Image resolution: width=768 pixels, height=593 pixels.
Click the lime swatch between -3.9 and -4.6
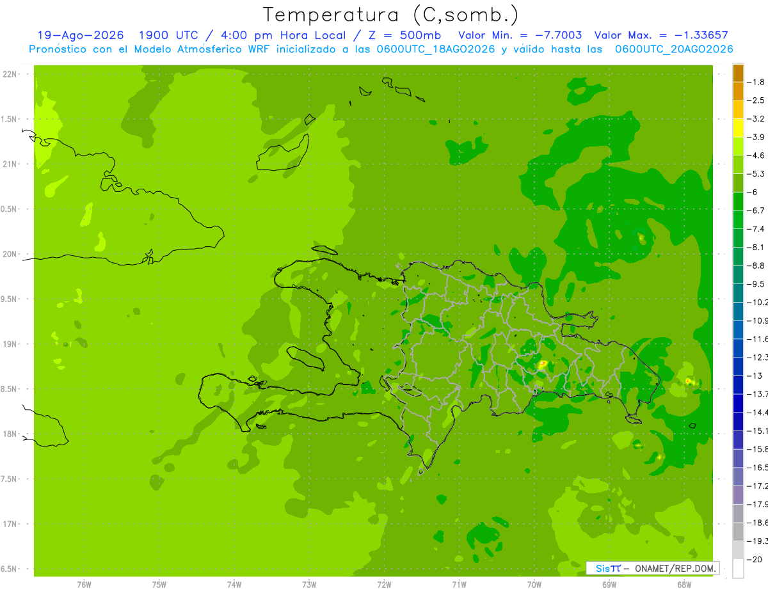738,146
